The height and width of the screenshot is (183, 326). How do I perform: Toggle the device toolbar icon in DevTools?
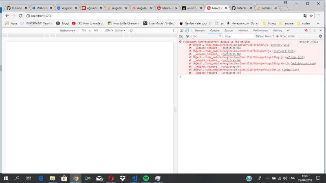point(187,30)
